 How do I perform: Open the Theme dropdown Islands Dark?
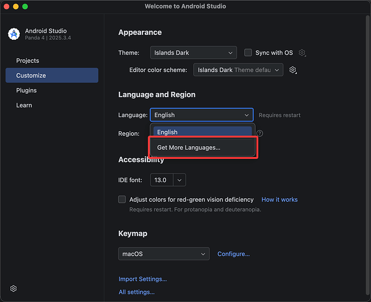[193, 53]
